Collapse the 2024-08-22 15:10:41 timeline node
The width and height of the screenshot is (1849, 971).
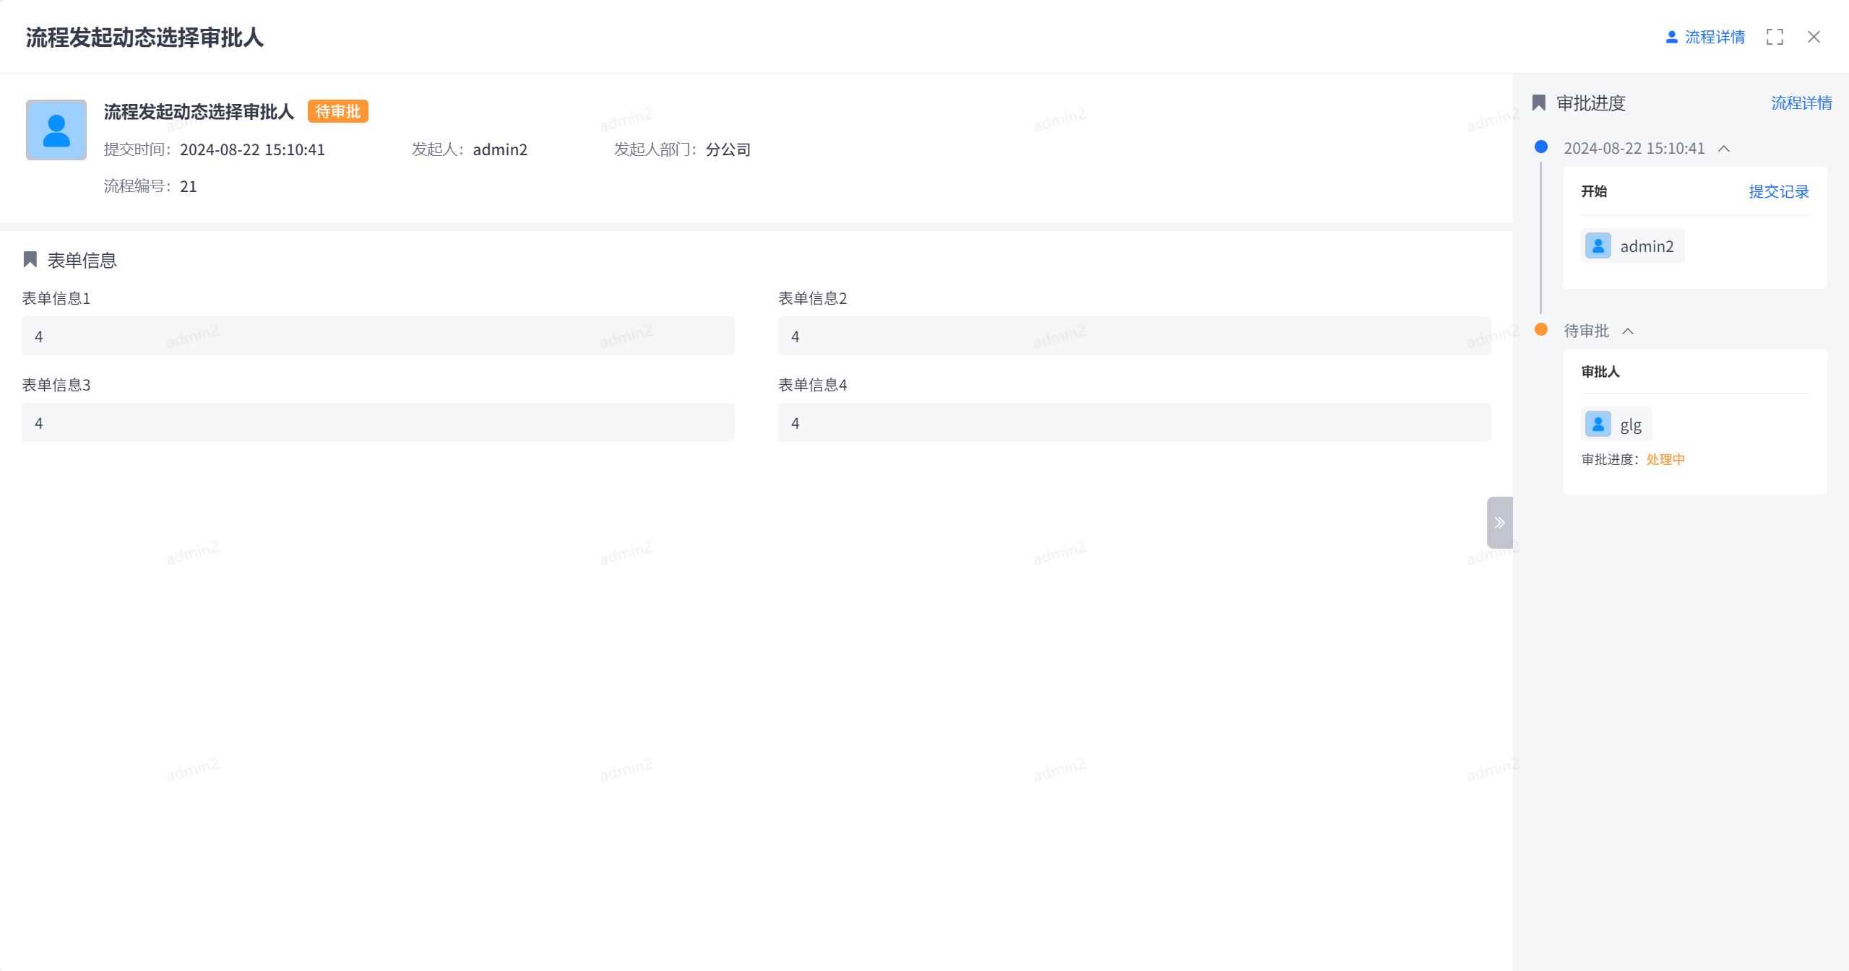1724,149
